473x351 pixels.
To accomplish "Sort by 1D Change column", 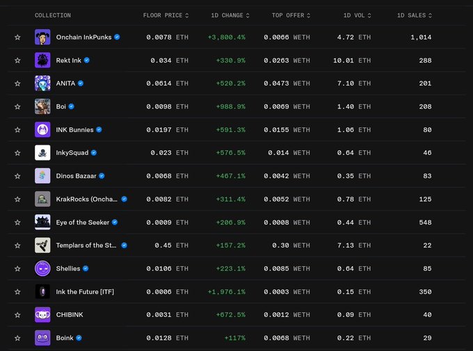I will (x=230, y=15).
